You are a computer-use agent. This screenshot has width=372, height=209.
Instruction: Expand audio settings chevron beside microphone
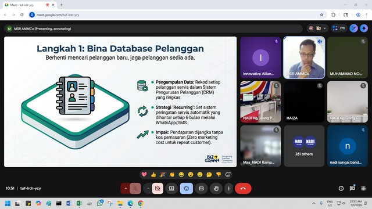[126, 188]
